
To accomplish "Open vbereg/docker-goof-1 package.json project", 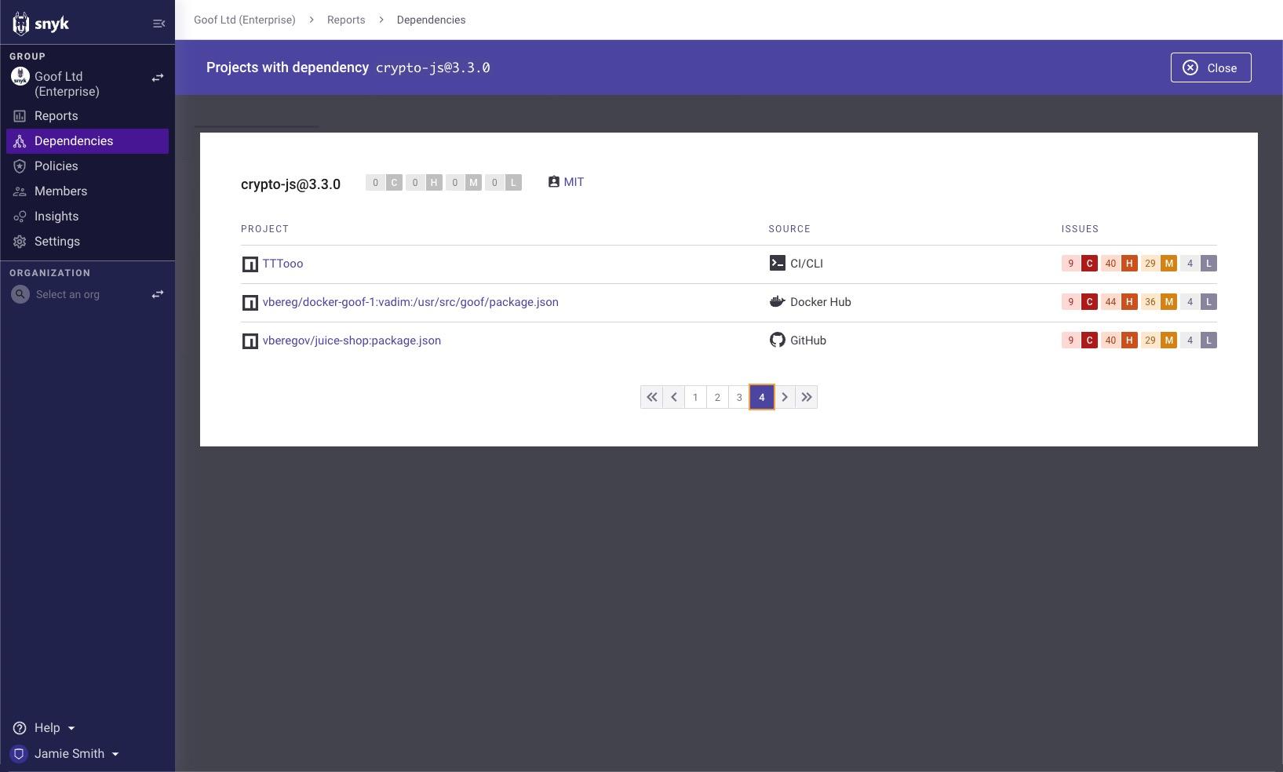I will 410,302.
